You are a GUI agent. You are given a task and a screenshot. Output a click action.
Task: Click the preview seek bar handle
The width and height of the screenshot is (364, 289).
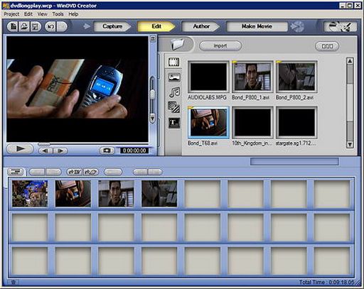(x=44, y=144)
